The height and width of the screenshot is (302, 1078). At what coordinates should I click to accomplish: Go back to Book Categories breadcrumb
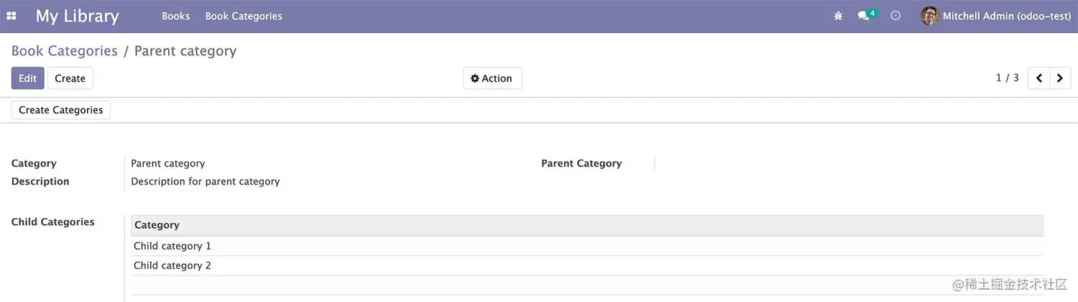click(x=64, y=51)
